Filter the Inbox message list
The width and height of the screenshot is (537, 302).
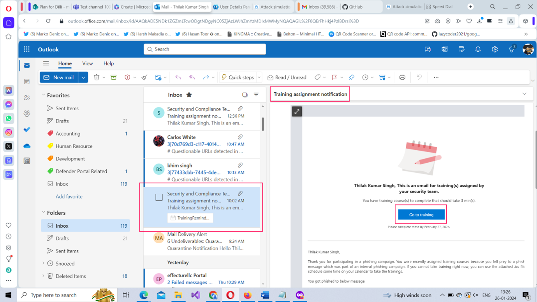[256, 95]
